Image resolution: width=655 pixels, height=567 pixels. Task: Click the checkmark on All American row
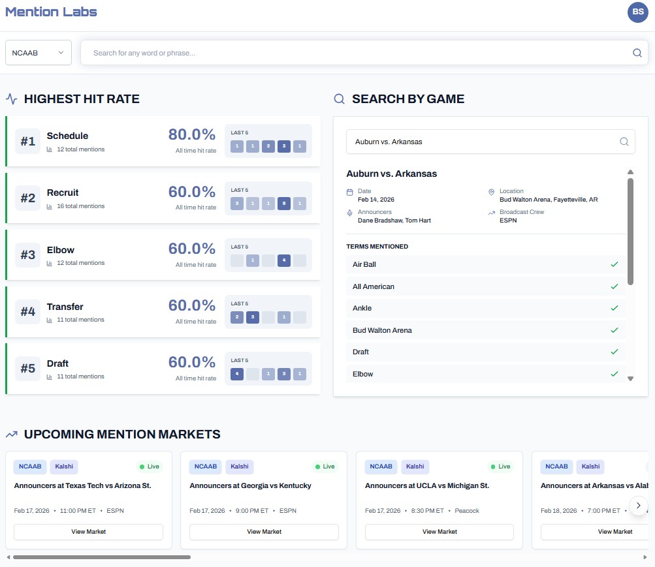tap(614, 286)
